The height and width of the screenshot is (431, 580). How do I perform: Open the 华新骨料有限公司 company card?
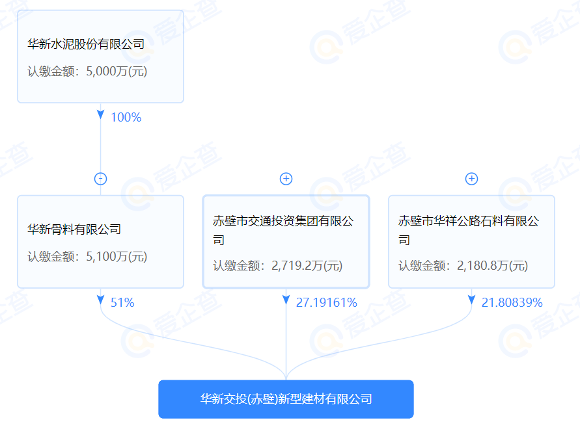[x=100, y=241]
